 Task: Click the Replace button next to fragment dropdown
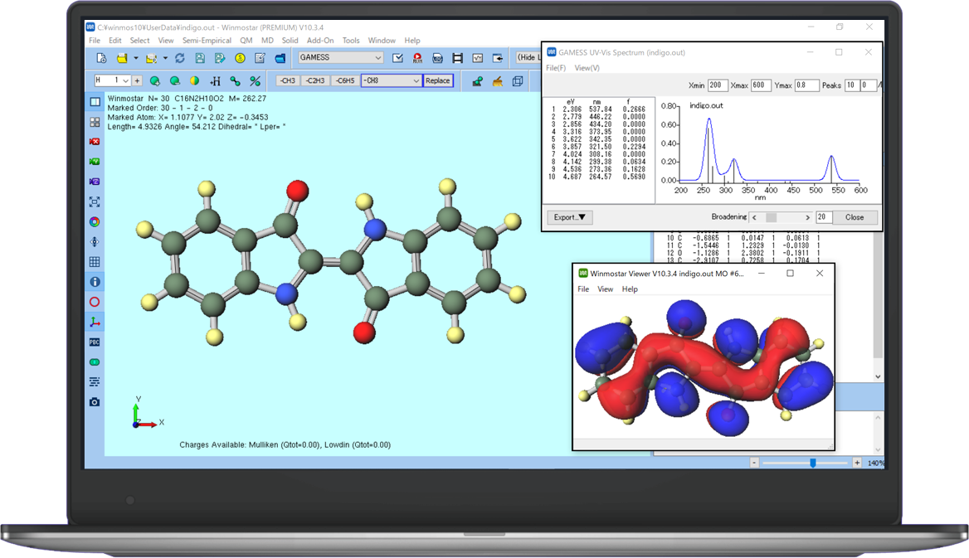(x=438, y=80)
